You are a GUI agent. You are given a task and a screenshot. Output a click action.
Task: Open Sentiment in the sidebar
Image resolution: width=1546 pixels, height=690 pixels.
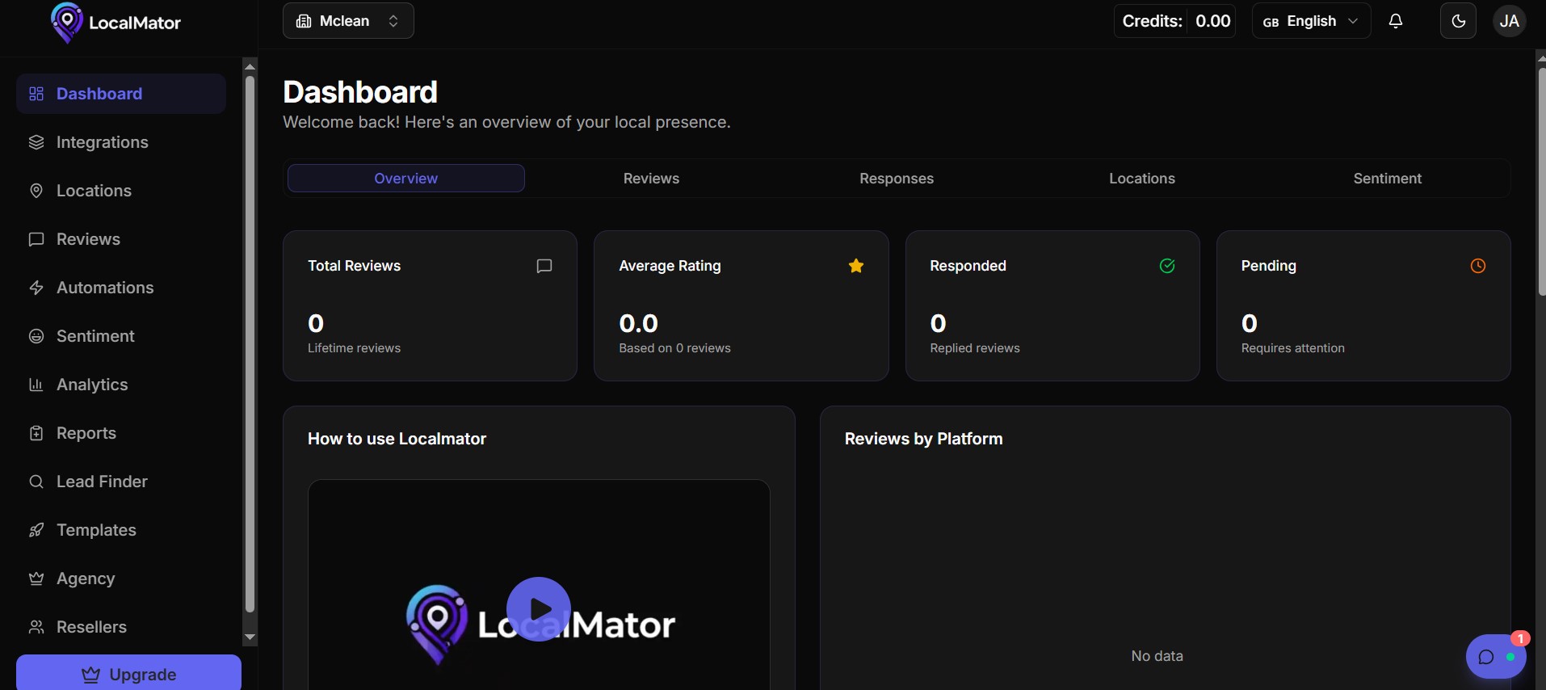(x=121, y=336)
